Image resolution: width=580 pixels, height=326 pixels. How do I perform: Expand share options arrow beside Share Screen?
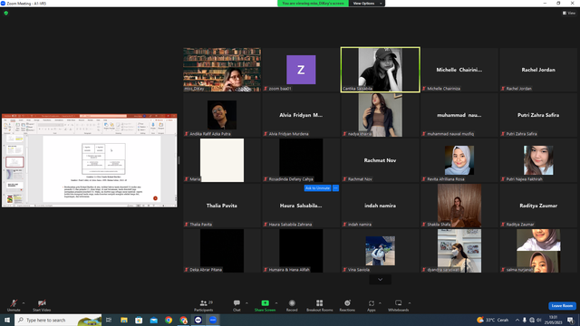(x=276, y=303)
